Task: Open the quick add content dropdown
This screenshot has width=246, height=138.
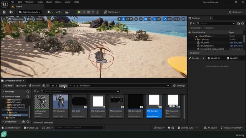Action: pos(50,12)
